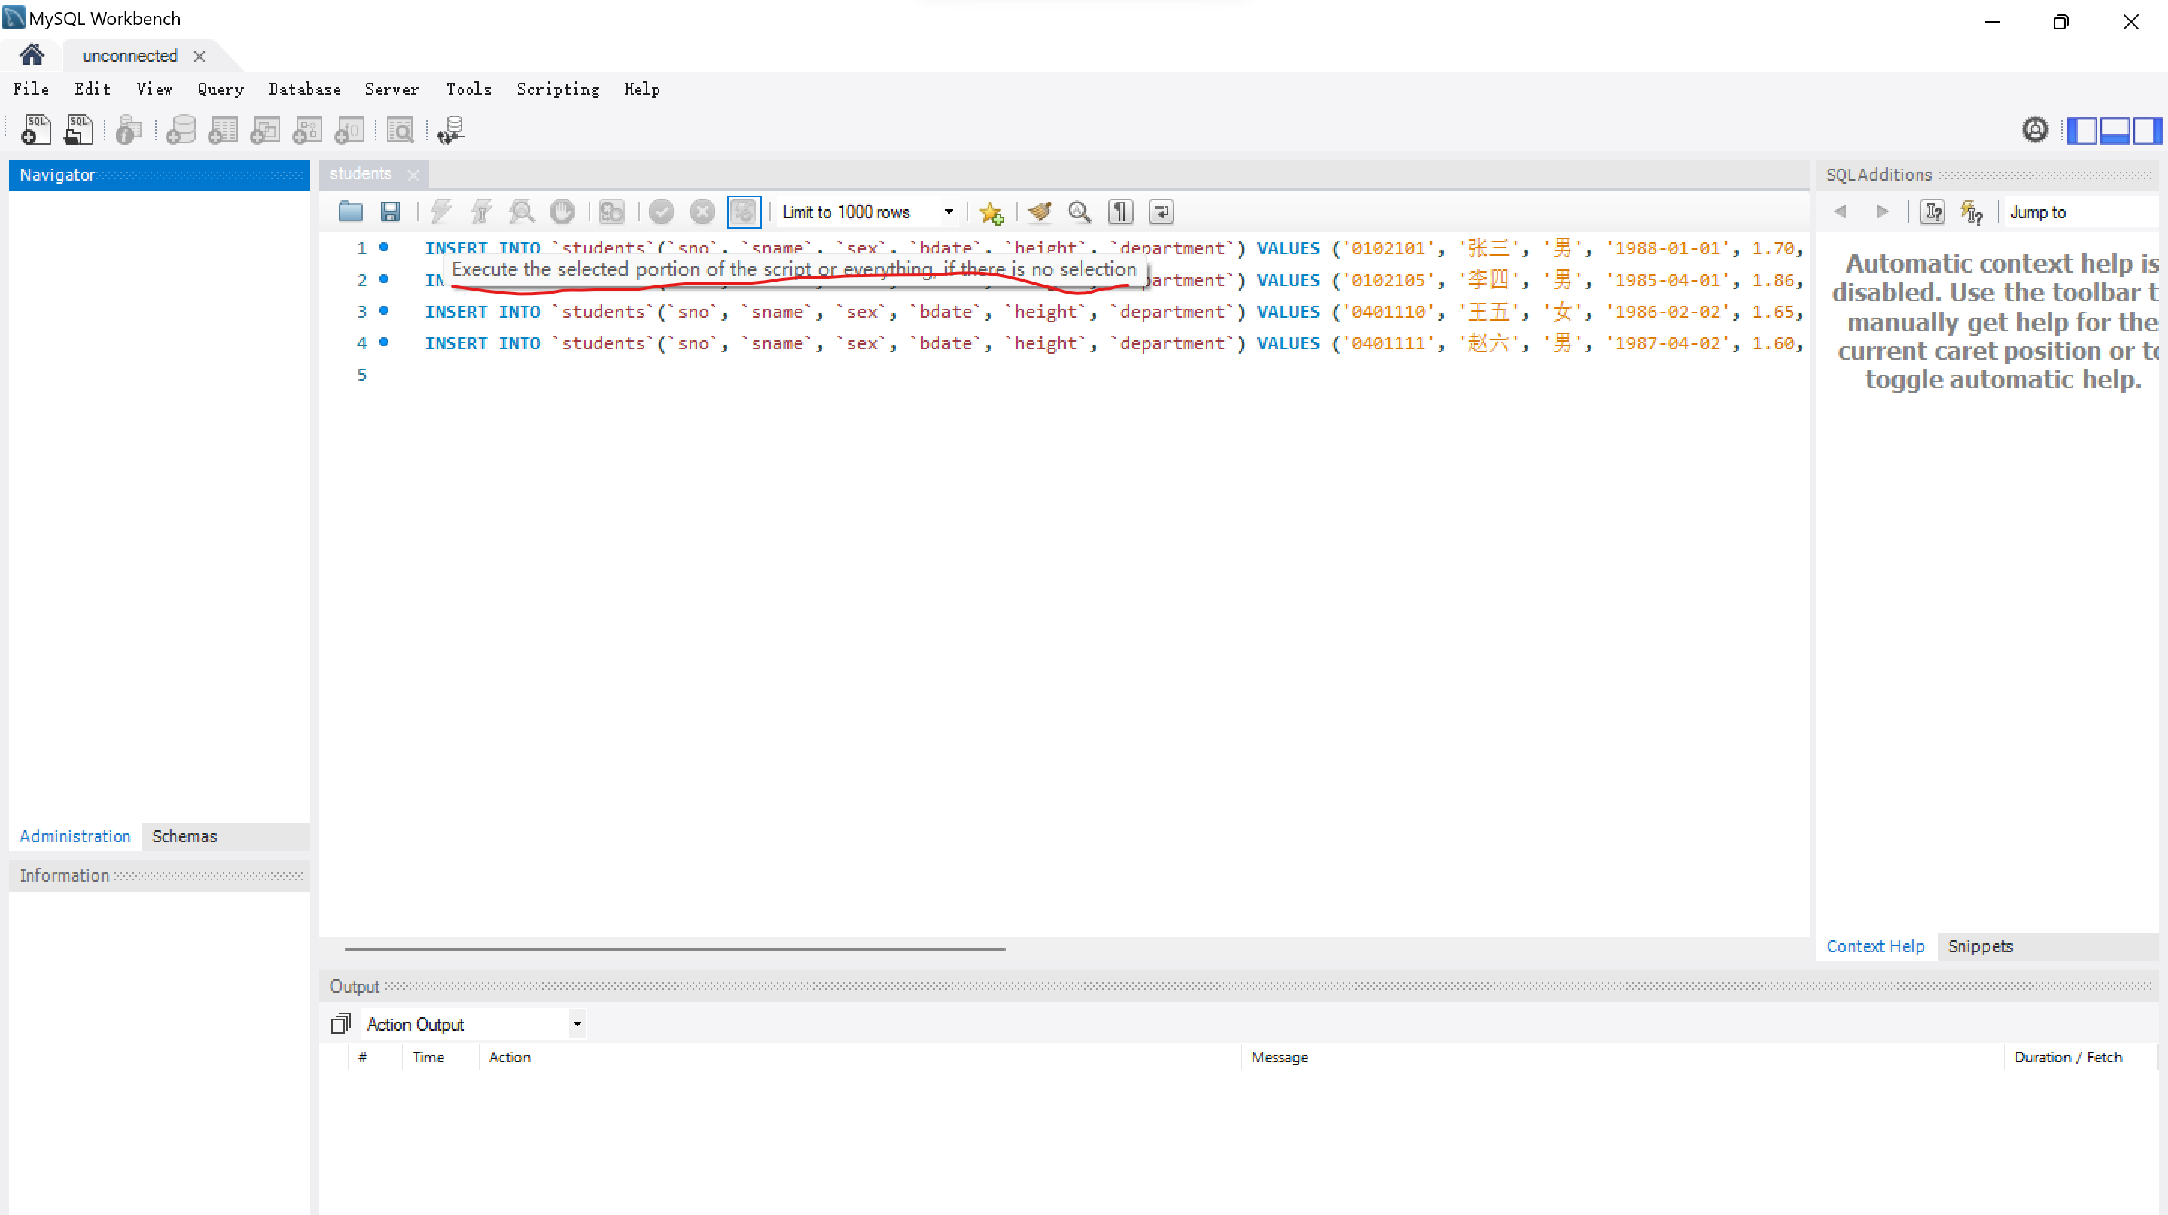Rollback the current transaction
2168x1215 pixels.
(702, 212)
